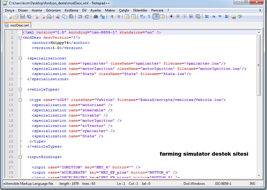Open Find with the binoculars icon
This screenshot has width=267, height=190.
(x=96, y=17)
